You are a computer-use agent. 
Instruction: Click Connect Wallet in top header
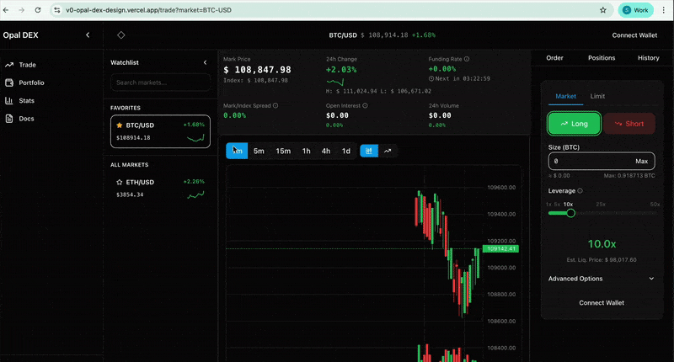coord(634,35)
